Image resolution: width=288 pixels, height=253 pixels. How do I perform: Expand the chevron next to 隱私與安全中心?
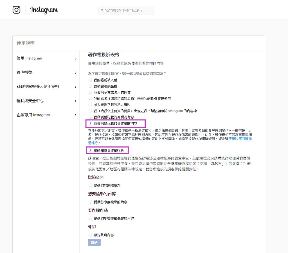[x=75, y=101]
